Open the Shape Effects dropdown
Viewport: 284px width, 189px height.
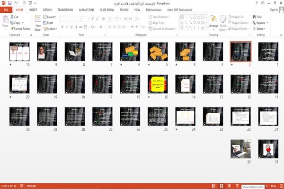[x=239, y=29]
